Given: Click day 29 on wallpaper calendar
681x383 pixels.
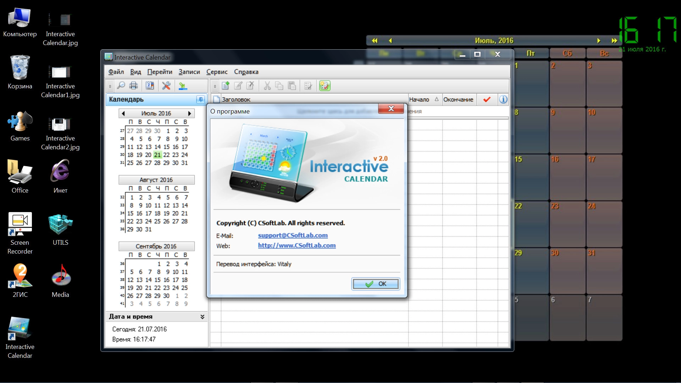Looking at the screenshot, I should pos(531,271).
